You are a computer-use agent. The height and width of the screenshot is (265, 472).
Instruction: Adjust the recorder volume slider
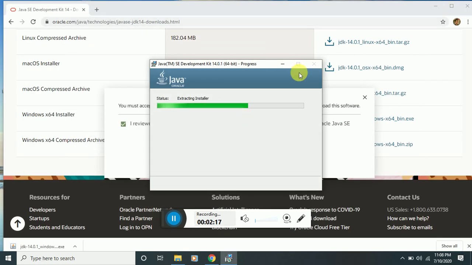click(266, 220)
